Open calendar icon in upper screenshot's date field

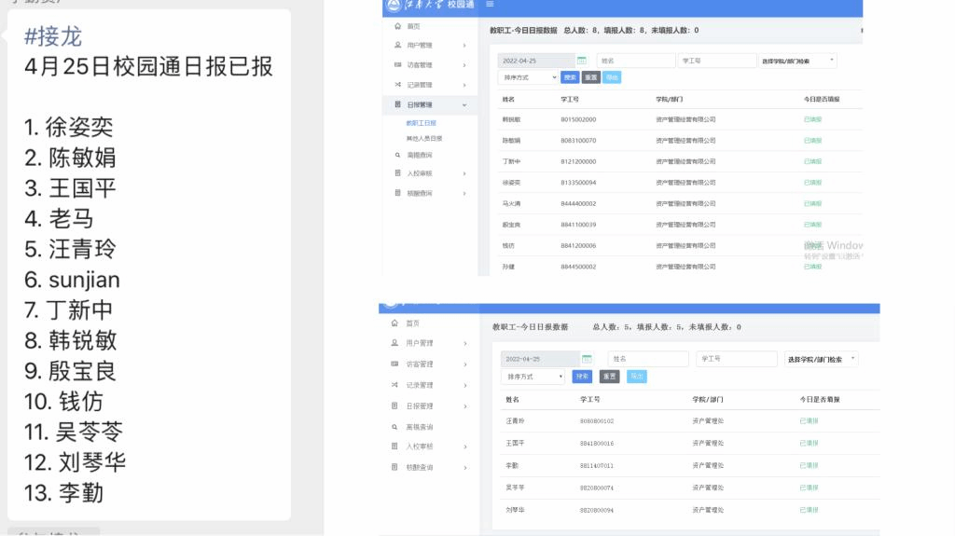[582, 61]
